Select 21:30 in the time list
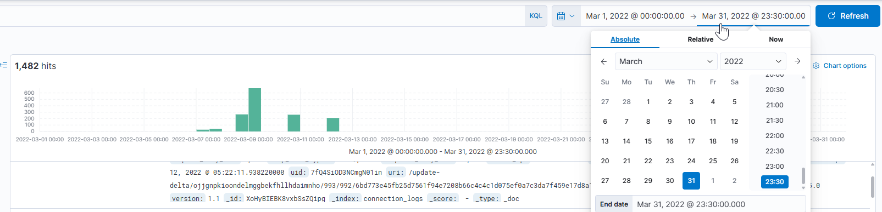The width and height of the screenshot is (882, 212). pos(774,121)
